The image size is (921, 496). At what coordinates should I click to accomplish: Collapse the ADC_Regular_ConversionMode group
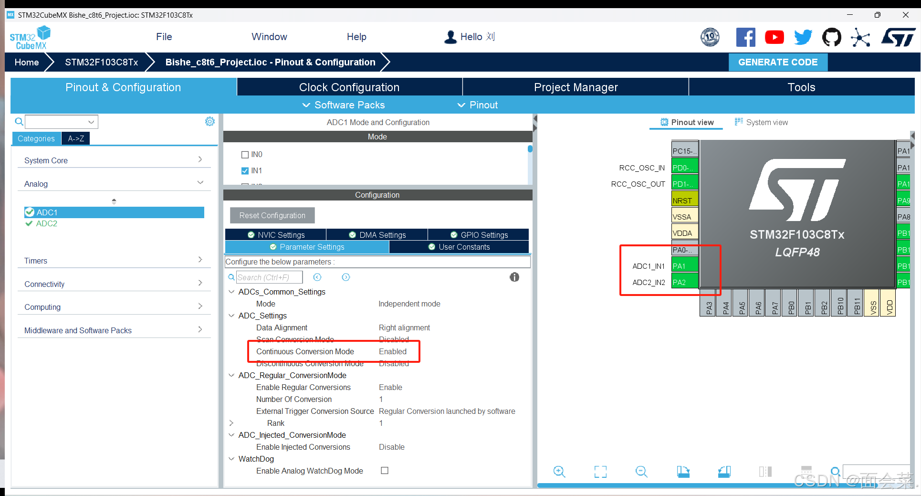(231, 375)
